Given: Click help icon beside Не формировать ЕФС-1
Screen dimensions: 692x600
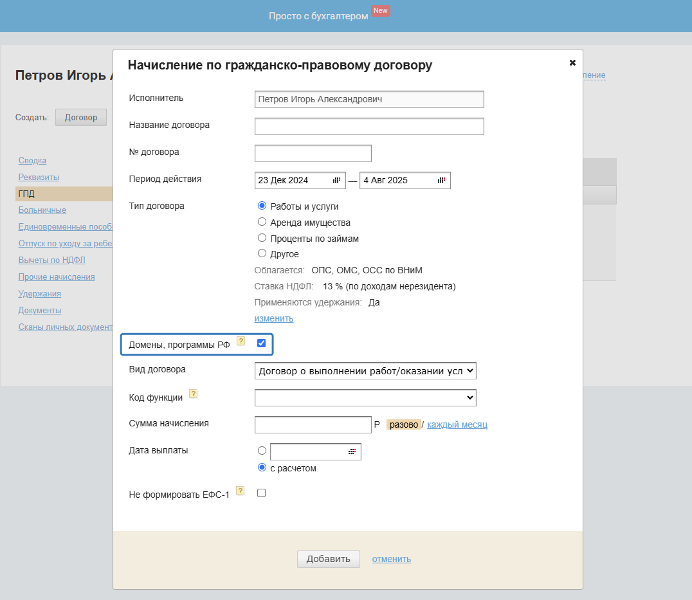Looking at the screenshot, I should point(241,491).
